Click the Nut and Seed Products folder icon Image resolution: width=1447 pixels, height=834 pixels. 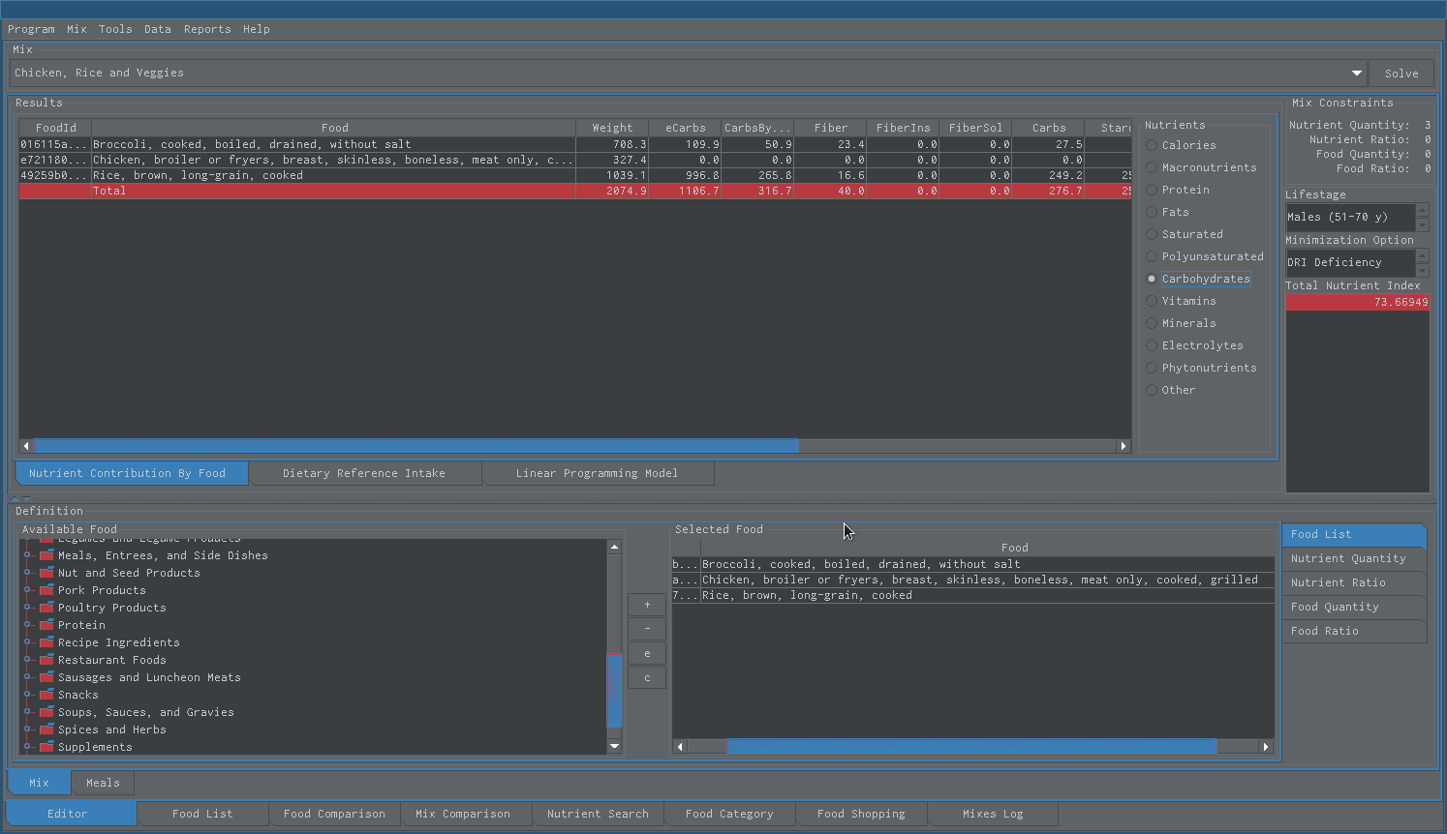click(46, 573)
